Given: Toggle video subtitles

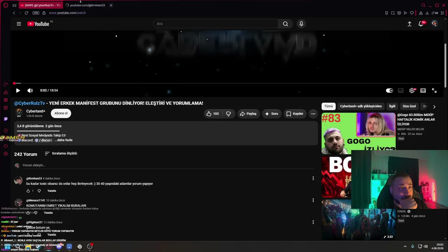Looking at the screenshot, I should pos(401,90).
